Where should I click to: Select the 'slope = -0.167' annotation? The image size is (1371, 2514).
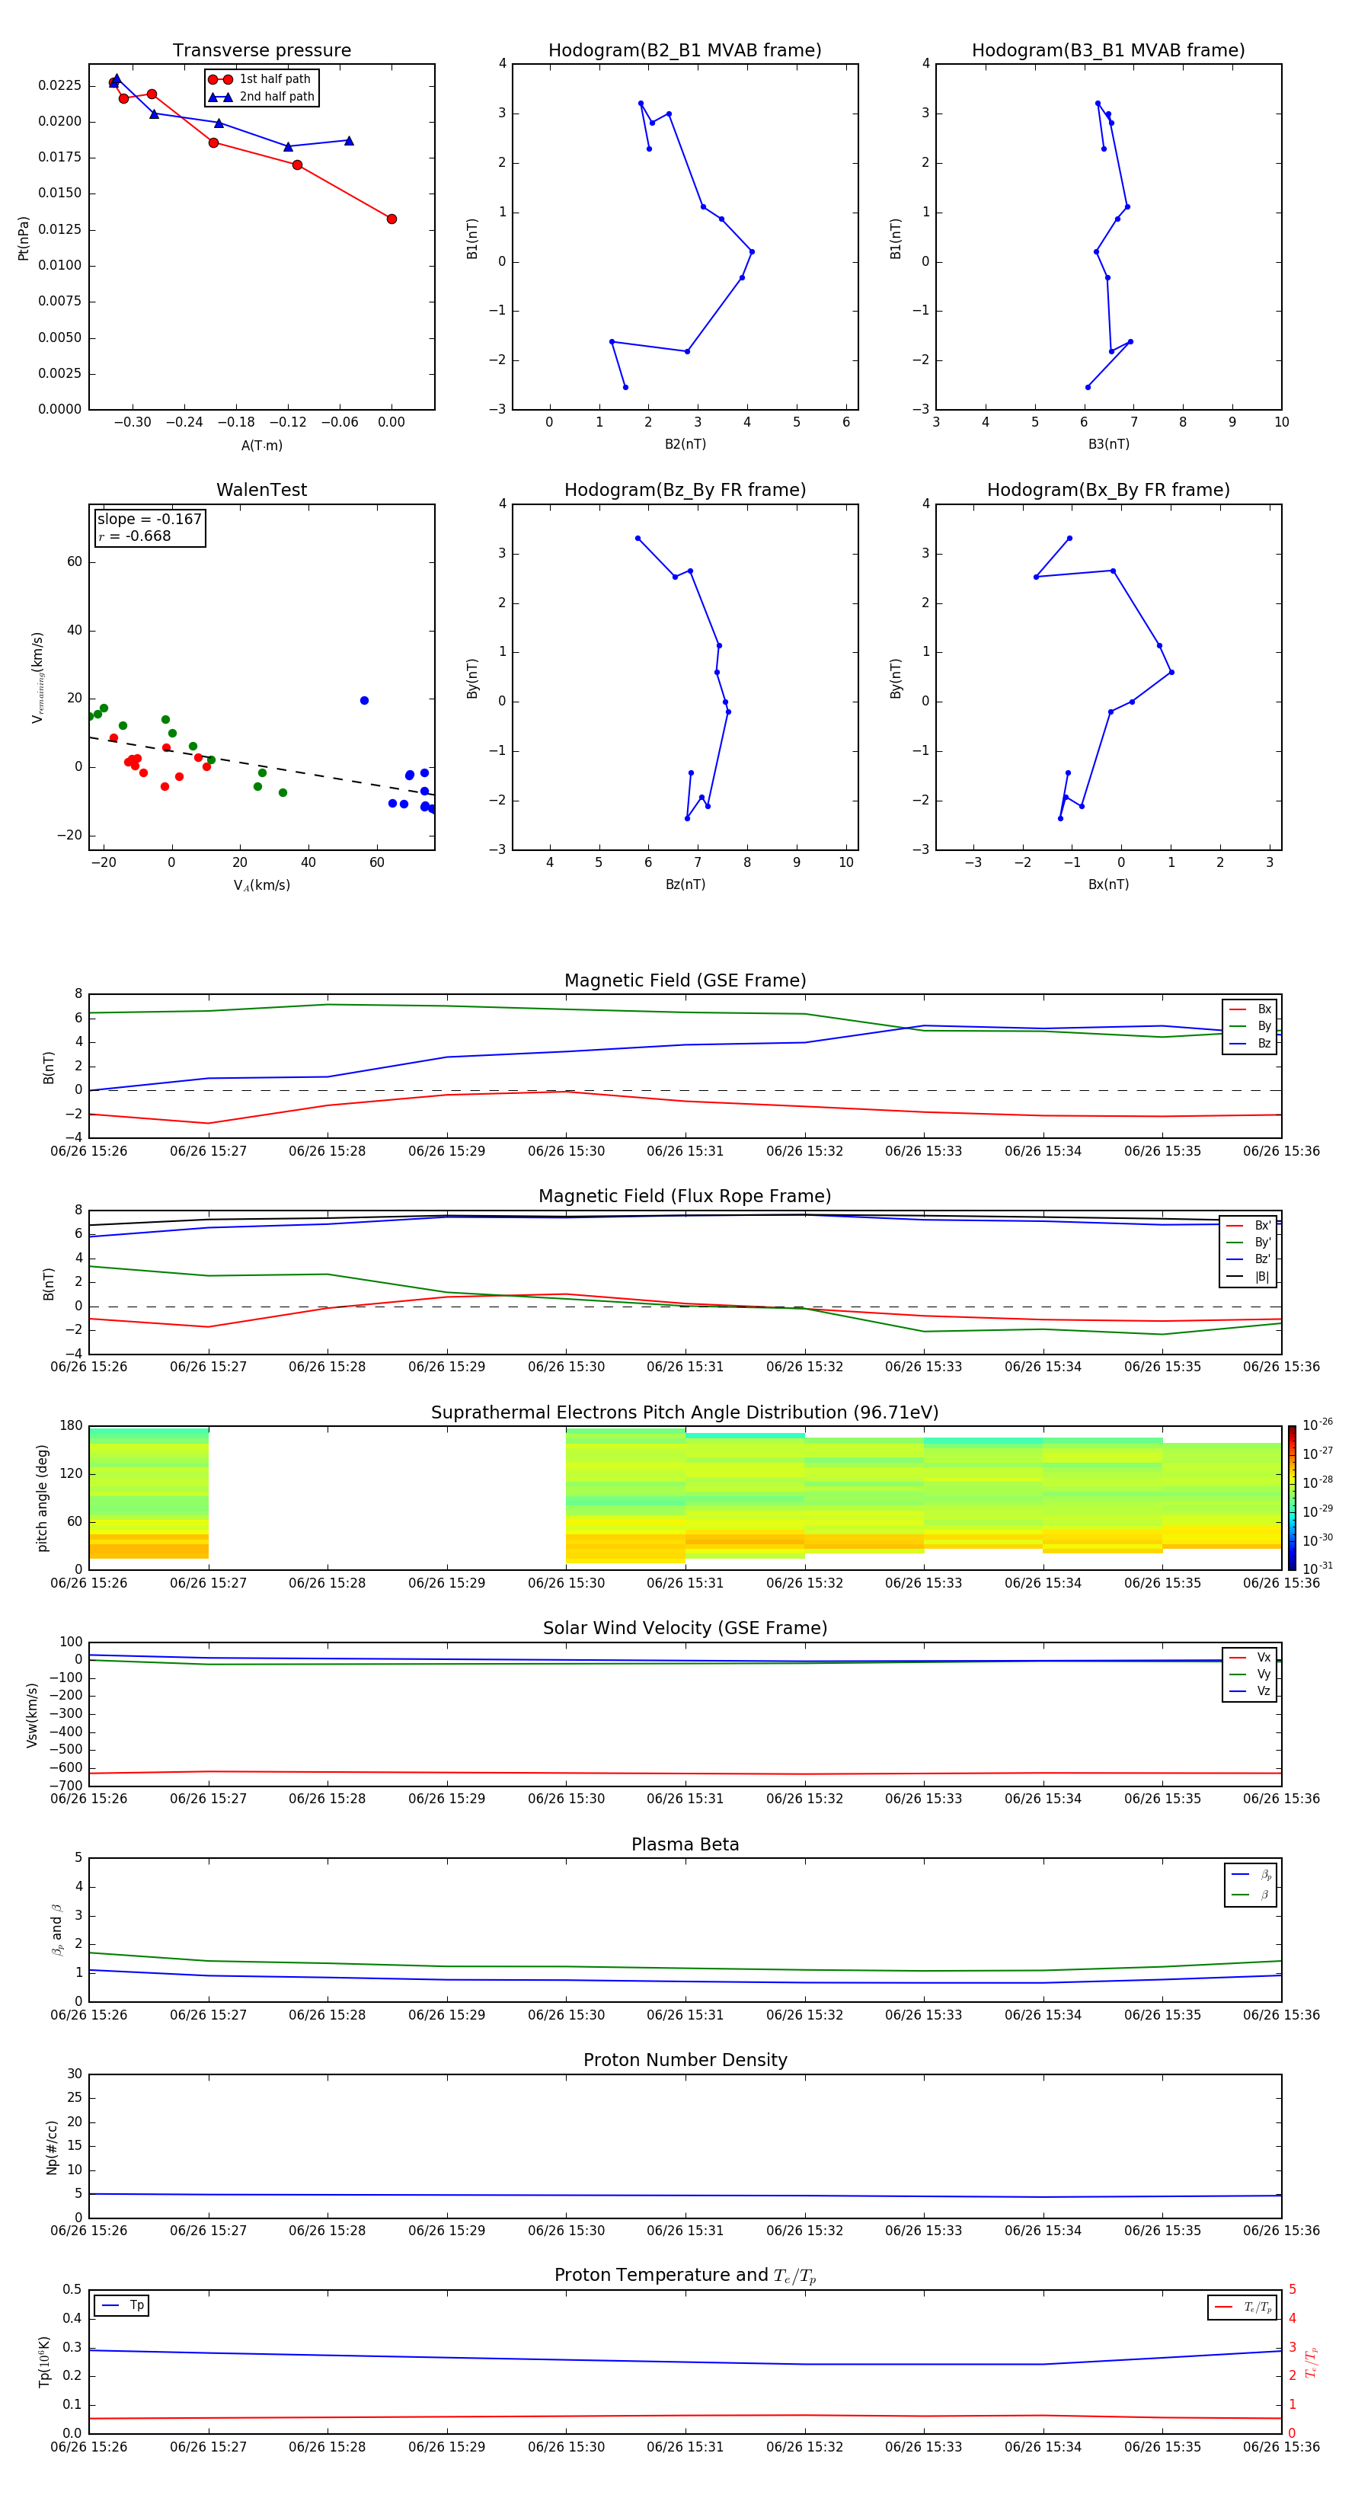(x=149, y=520)
